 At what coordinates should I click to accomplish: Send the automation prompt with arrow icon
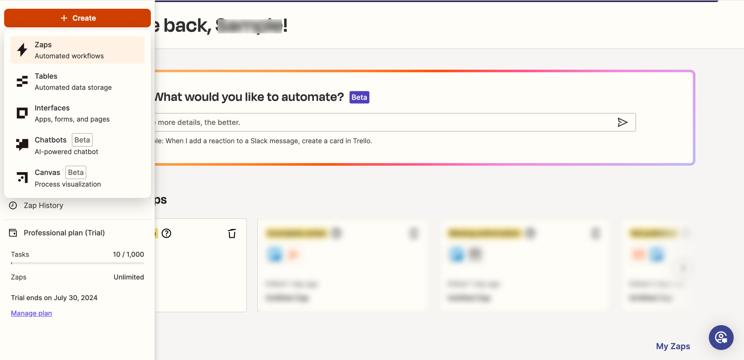pyautogui.click(x=622, y=122)
